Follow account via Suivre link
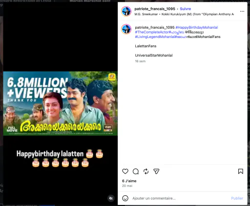 coord(186,9)
